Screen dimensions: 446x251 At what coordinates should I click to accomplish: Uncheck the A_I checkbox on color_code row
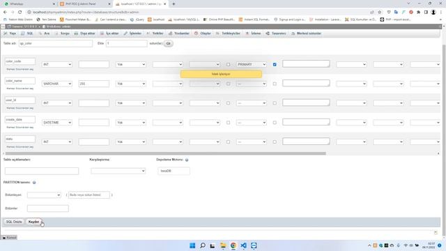[x=275, y=65]
